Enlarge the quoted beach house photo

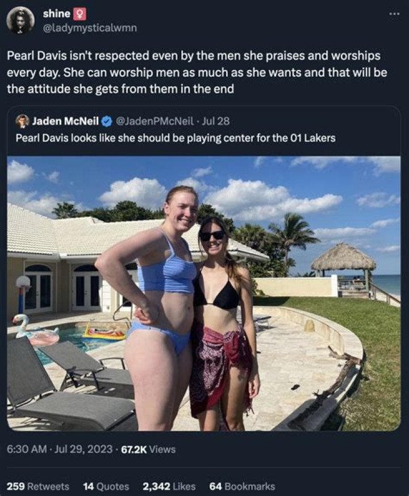click(204, 294)
